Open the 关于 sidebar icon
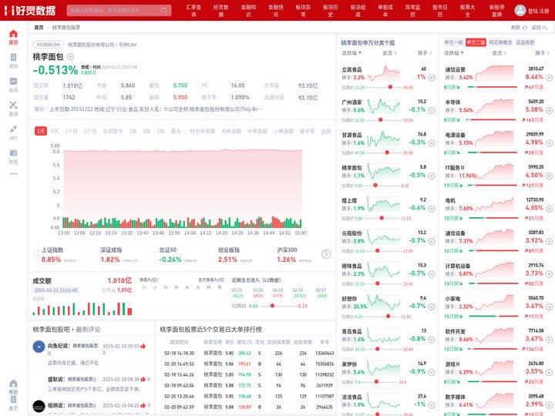This screenshot has height=416, width=555. (x=13, y=403)
